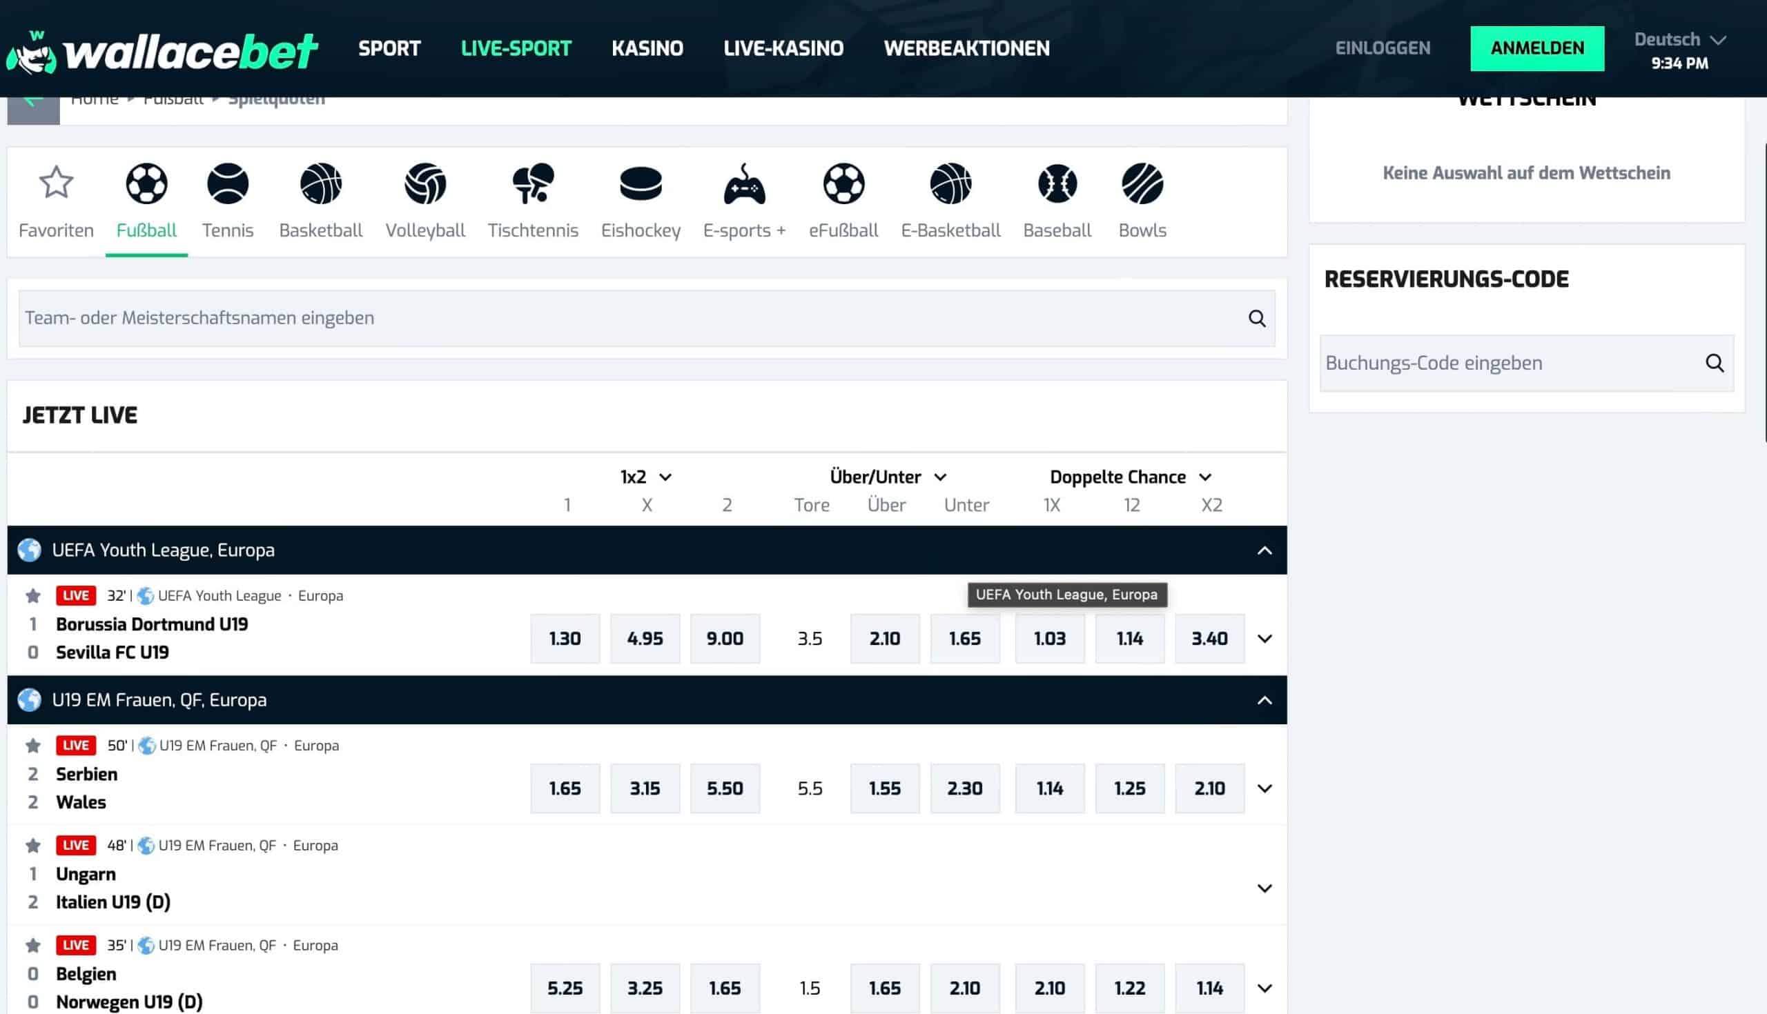
Task: Click the EINLOGGEN link
Action: (1383, 48)
